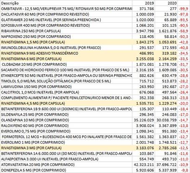
Task: Select the 2019 column header cell
Action: click(144, 3)
